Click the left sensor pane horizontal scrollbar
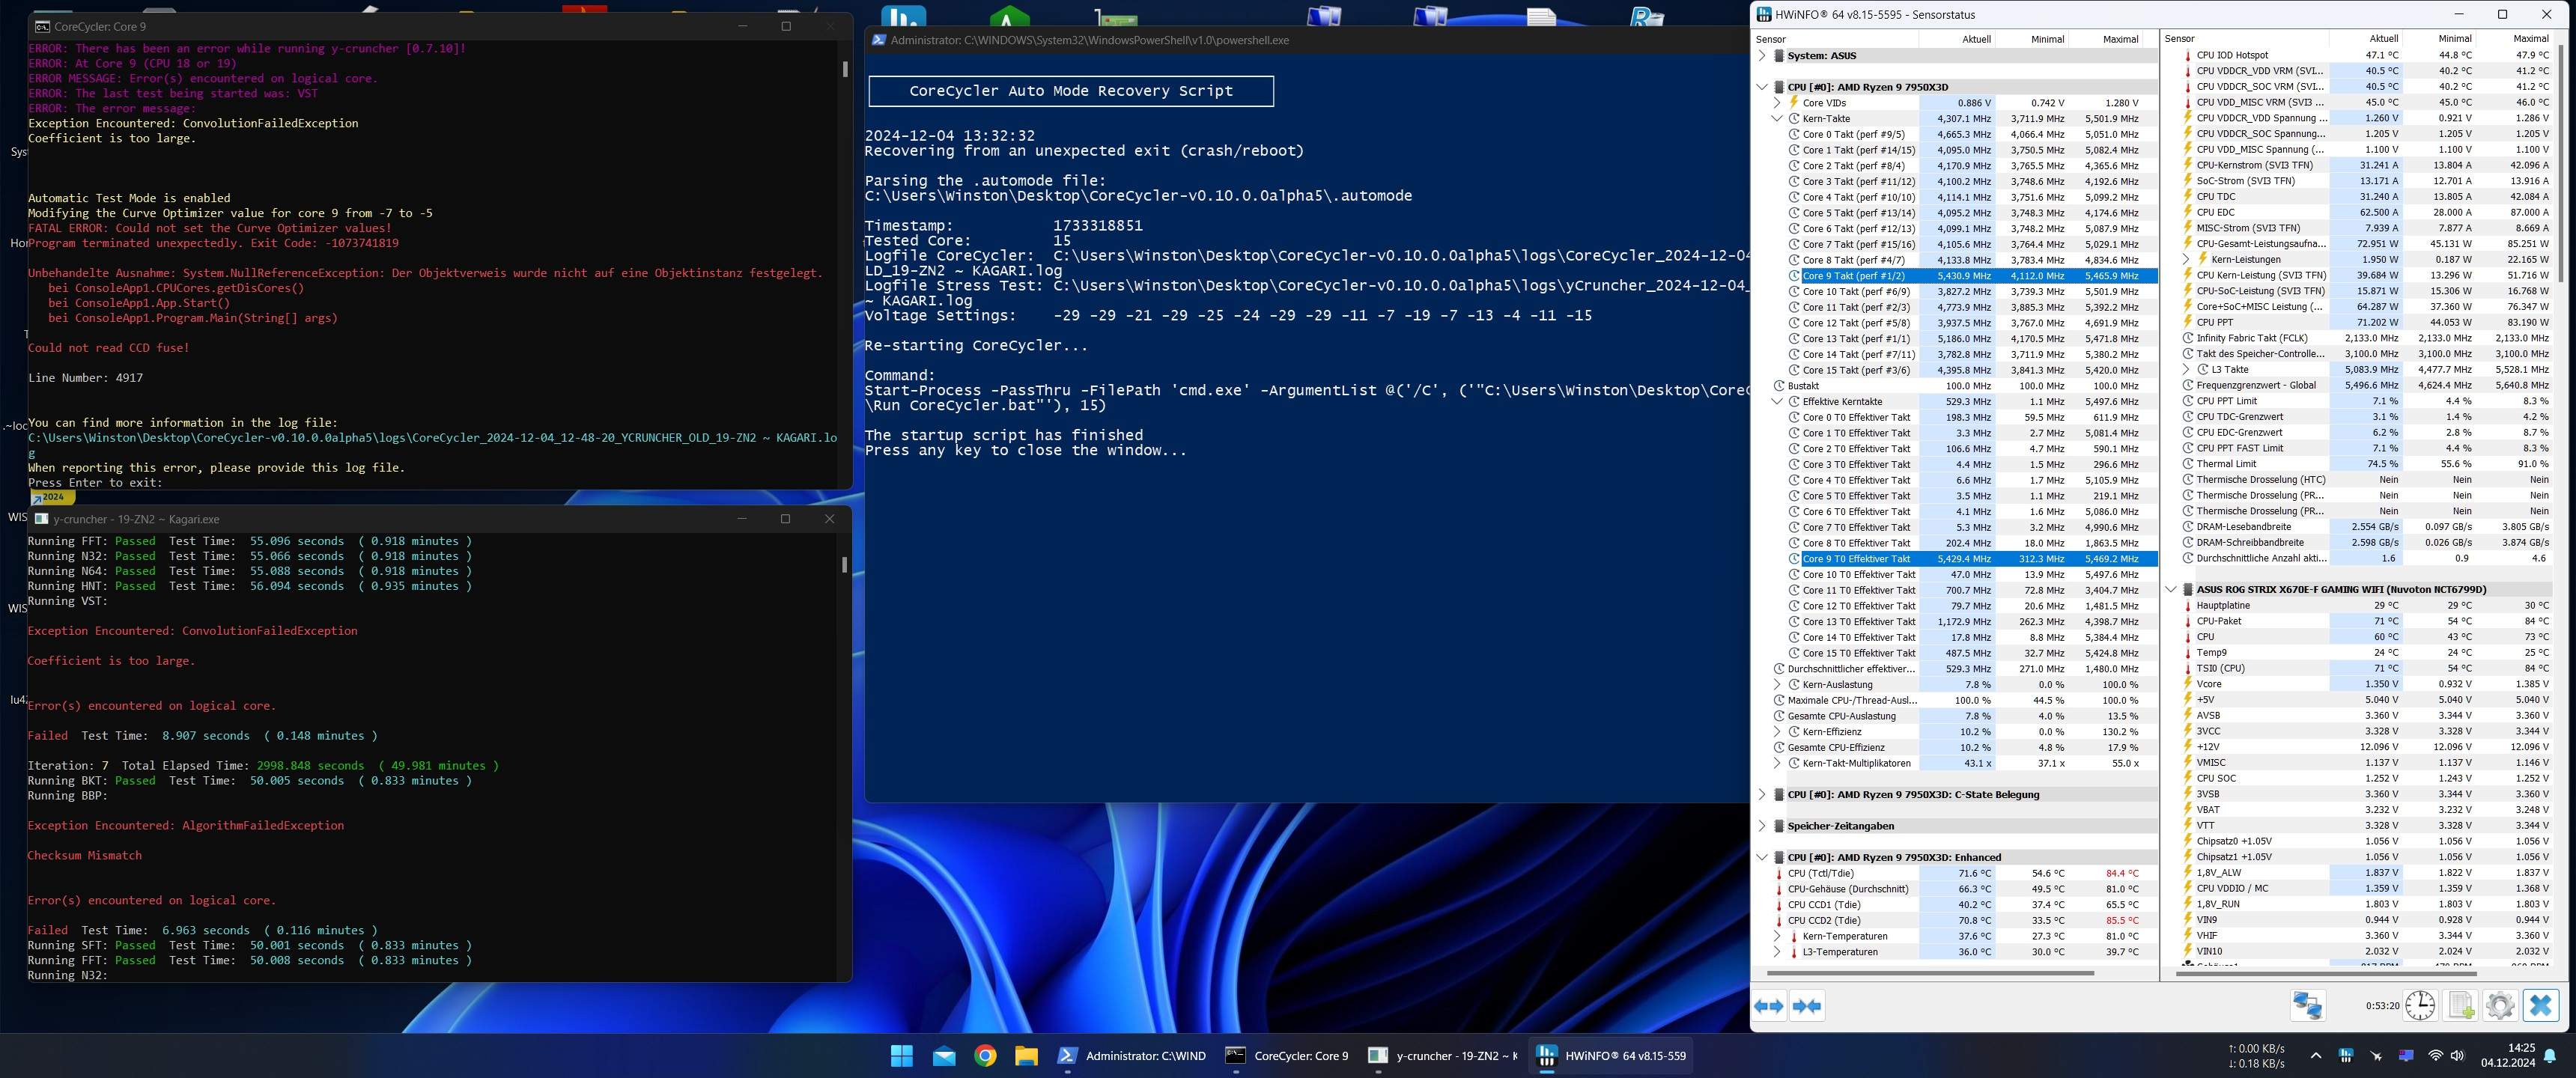Screen dimensions: 2576x1078 pyautogui.click(x=1930, y=972)
